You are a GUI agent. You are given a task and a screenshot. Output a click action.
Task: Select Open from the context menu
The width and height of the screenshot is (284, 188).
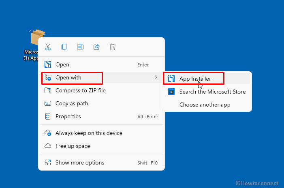point(101,64)
